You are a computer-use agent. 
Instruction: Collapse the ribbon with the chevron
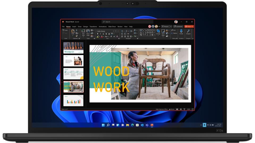193,39
